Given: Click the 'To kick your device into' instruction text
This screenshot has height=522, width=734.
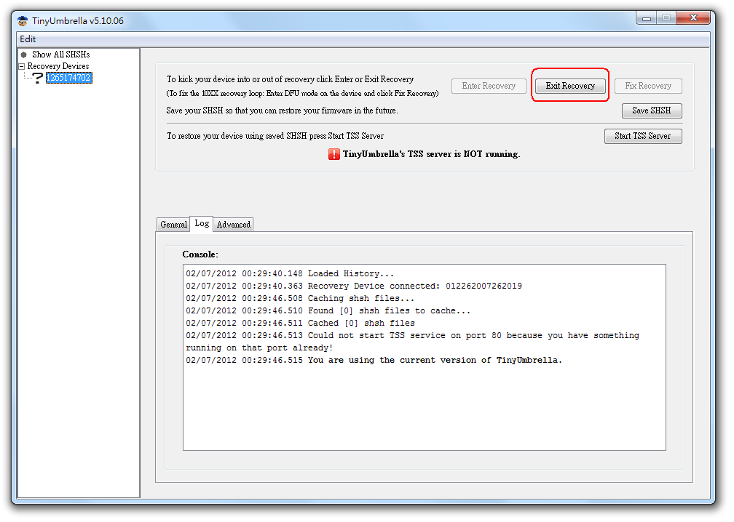Looking at the screenshot, I should (x=291, y=79).
